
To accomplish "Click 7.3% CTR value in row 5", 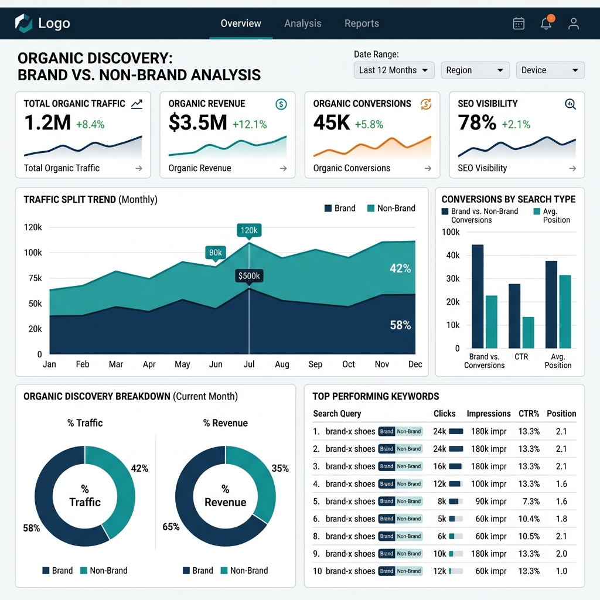I will 531,502.
